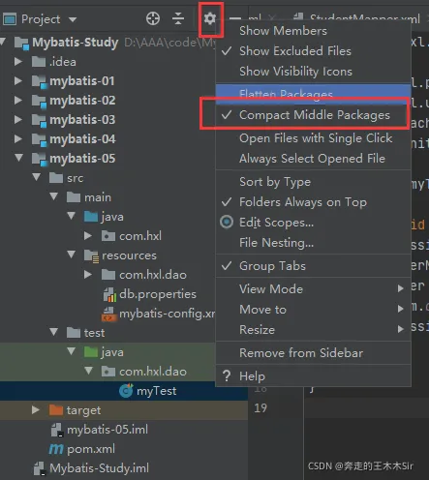Click the orange target folder icon
429x480 pixels.
point(56,410)
